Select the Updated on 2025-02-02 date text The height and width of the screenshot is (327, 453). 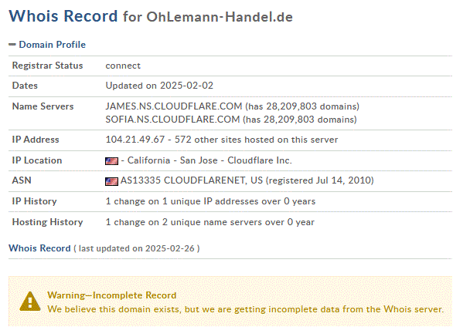(x=159, y=86)
